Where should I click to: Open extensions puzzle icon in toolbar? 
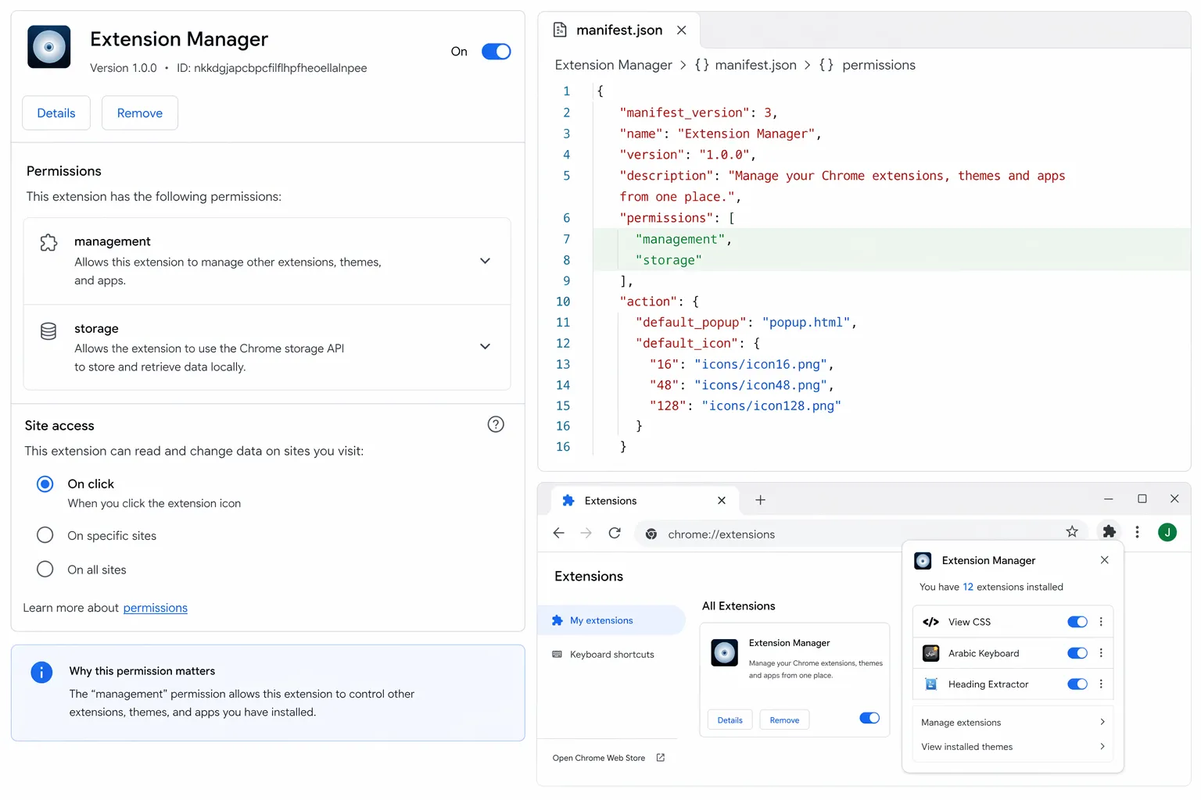click(x=1109, y=532)
